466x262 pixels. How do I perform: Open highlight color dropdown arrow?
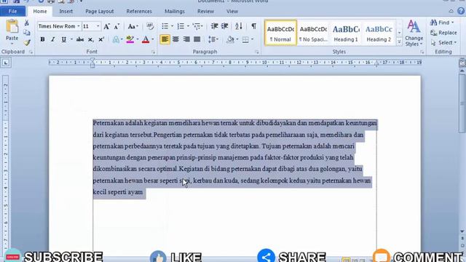pyautogui.click(x=138, y=39)
